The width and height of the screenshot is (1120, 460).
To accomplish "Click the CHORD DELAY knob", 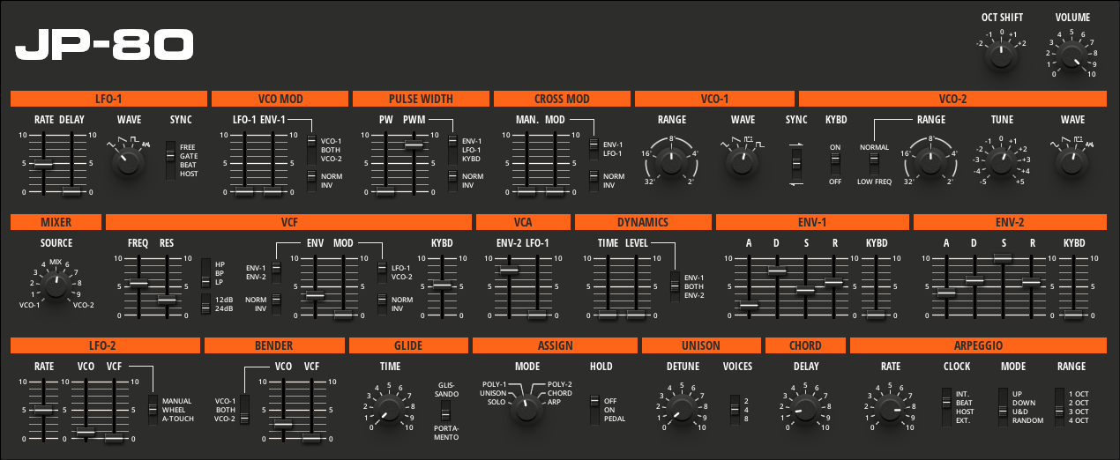I will pyautogui.click(x=805, y=408).
